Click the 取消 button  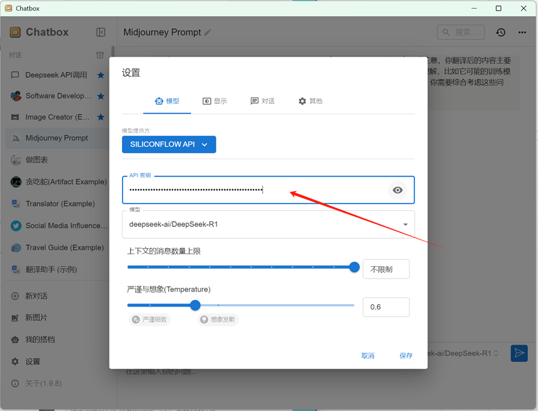point(368,356)
